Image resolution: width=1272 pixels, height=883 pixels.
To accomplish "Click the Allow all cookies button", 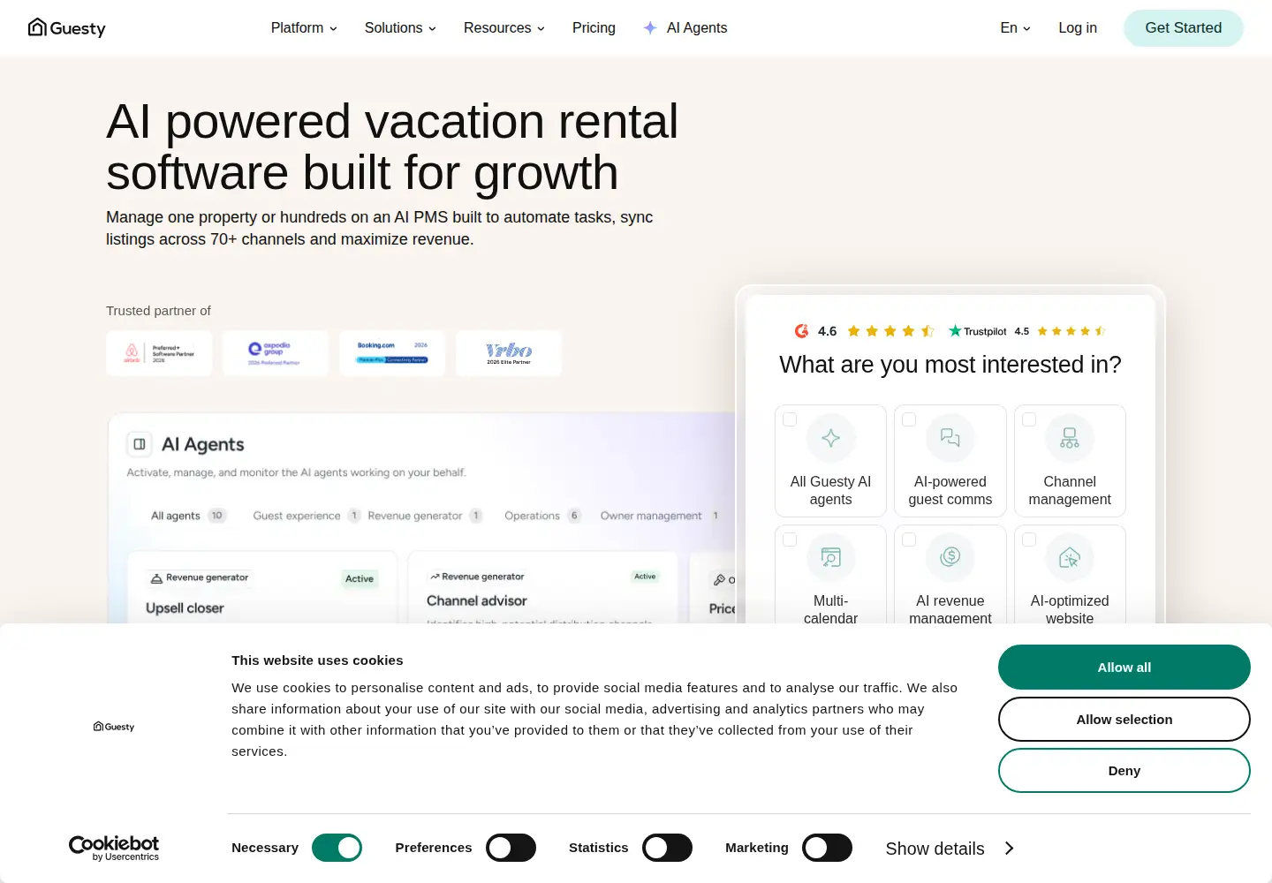I will [x=1124, y=668].
